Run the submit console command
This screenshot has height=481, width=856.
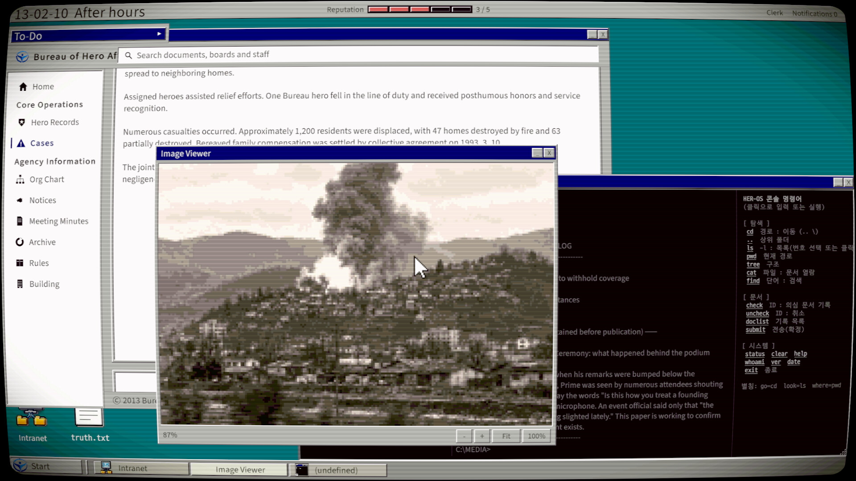coord(755,330)
